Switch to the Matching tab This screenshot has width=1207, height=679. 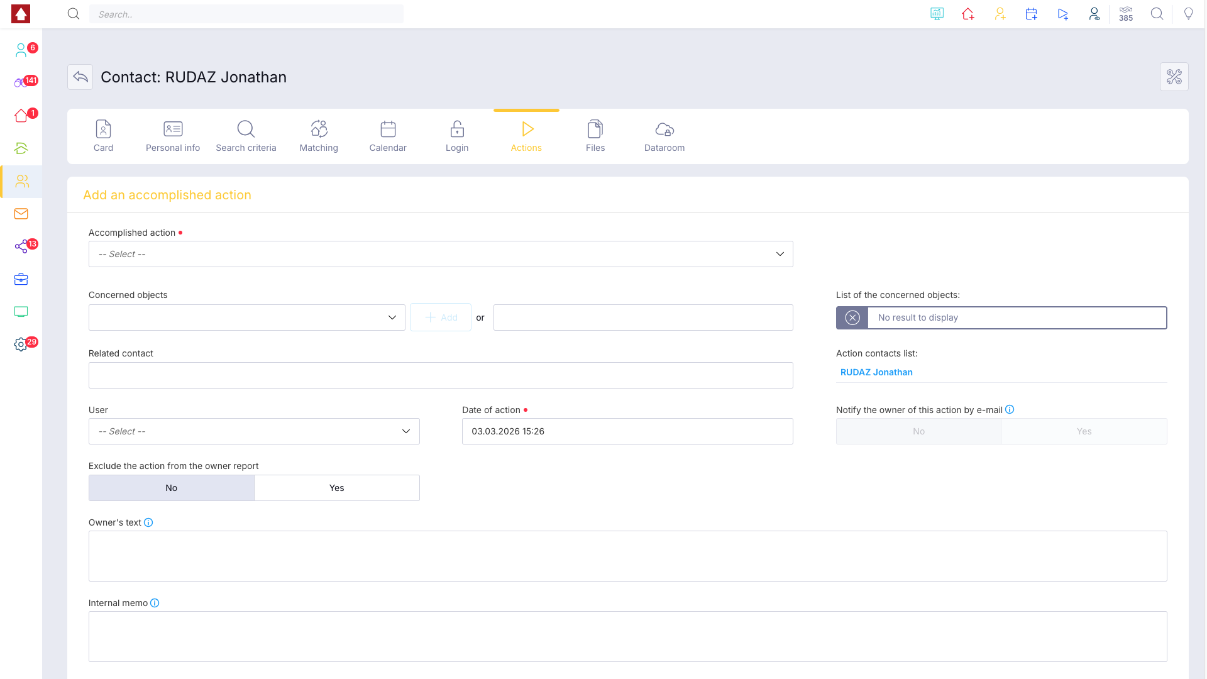(x=319, y=136)
